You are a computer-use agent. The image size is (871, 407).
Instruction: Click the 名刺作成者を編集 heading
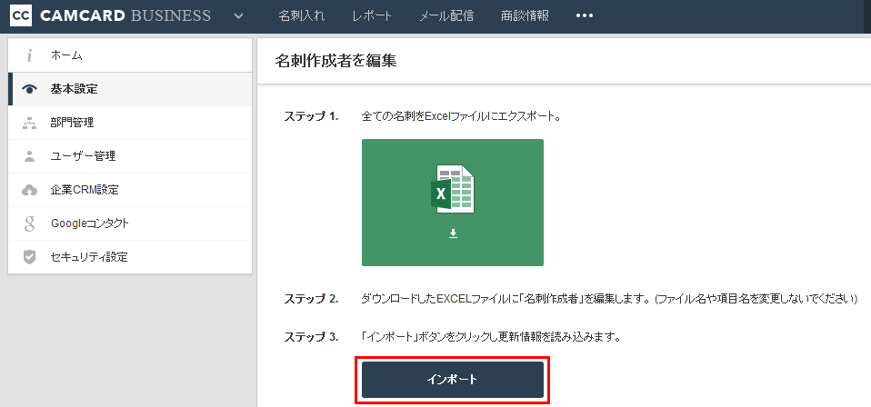[335, 61]
